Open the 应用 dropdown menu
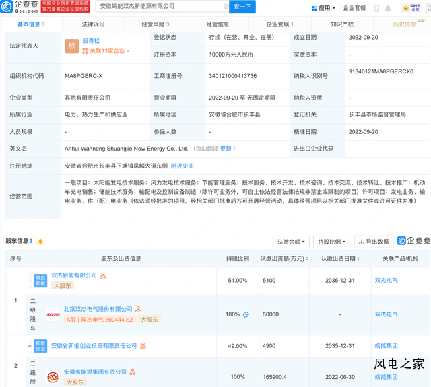 (x=323, y=8)
